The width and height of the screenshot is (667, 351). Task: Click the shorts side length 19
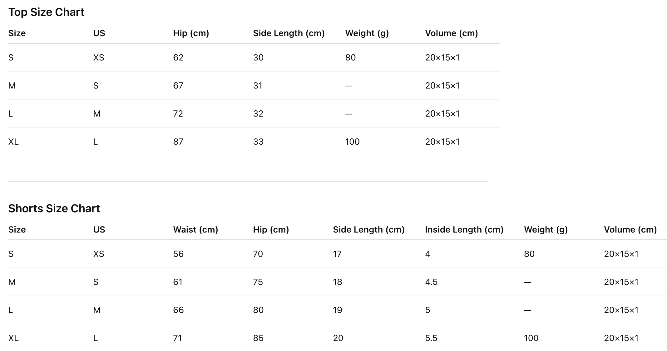click(338, 310)
